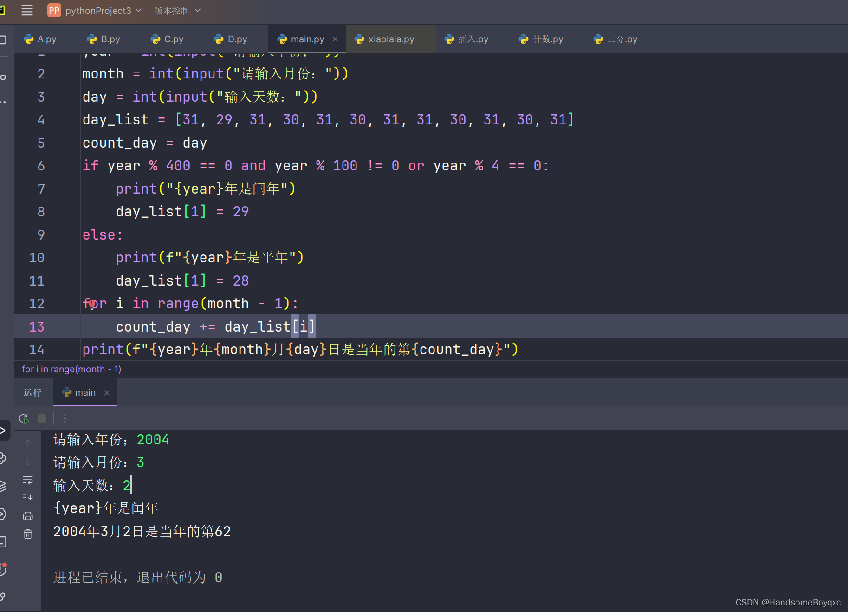Stop the running process
Viewport: 848px width, 612px height.
pyautogui.click(x=41, y=418)
